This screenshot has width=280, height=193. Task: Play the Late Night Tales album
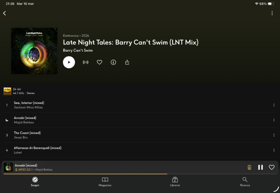(69, 62)
